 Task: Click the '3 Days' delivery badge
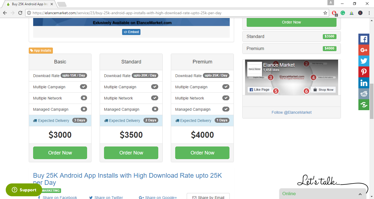pos(80,120)
